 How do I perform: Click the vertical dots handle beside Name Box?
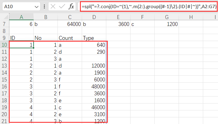tap(45, 6)
